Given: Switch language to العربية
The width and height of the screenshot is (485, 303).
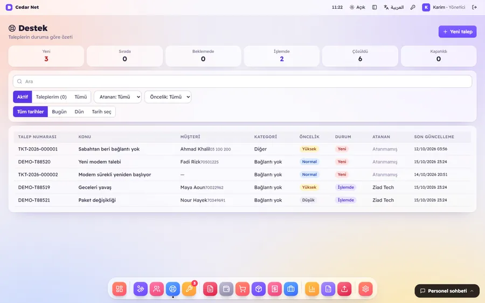Looking at the screenshot, I should tap(394, 7).
